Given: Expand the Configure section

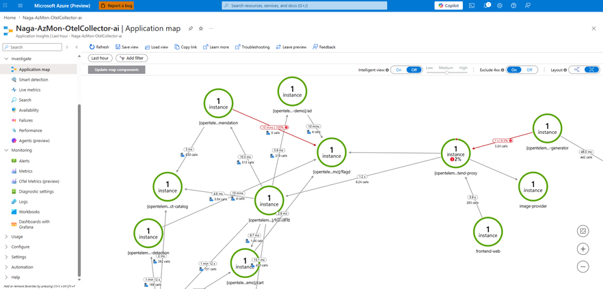Looking at the screenshot, I should coord(6,247).
